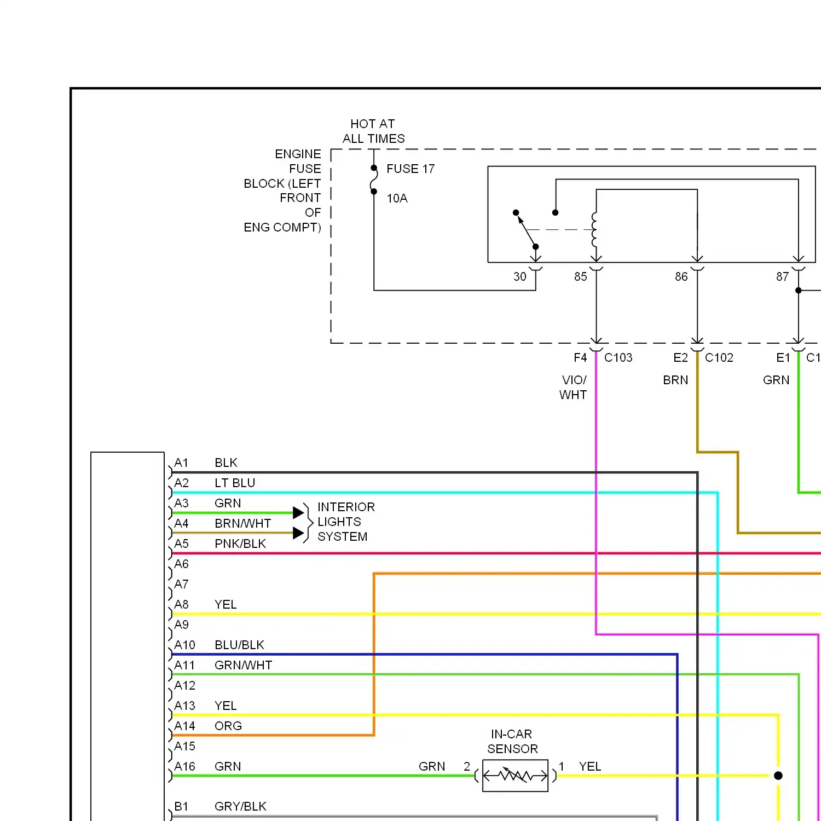This screenshot has width=821, height=821.
Task: Click the FUSE 17 label
Action: tap(410, 169)
